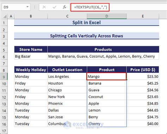Click the cell listing Mango, Banana, Guava
167x134 pixels.
tap(103, 56)
